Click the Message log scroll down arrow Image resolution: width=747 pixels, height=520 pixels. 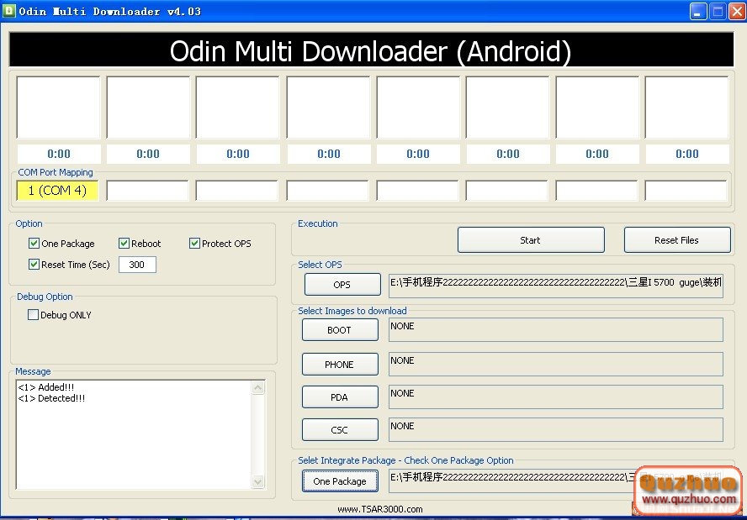[x=257, y=482]
